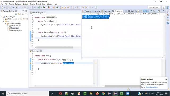Select Demo.java in Package Explorer
The width and height of the screenshot is (170, 96).
coord(15,28)
